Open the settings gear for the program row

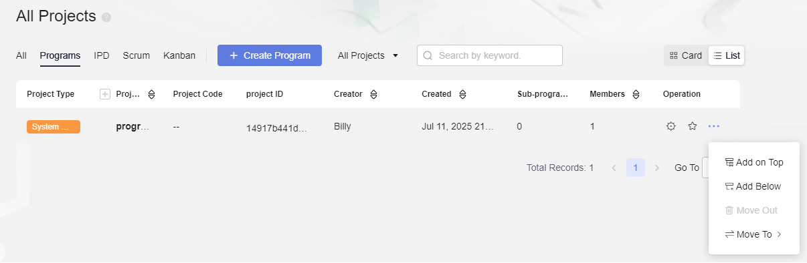click(670, 126)
